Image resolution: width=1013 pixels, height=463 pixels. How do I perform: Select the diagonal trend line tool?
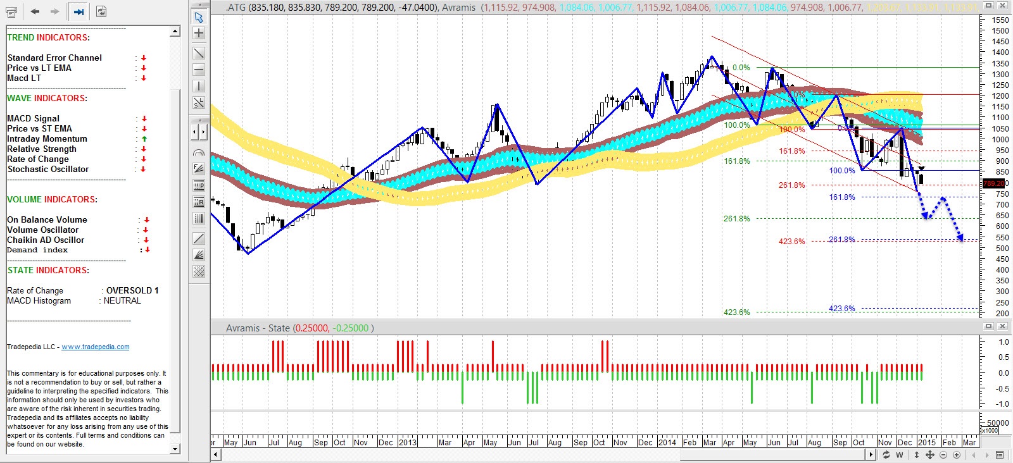pos(199,54)
